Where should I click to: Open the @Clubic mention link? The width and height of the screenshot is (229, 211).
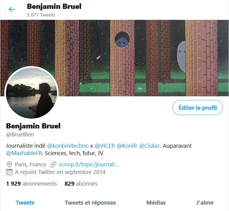tap(149, 146)
